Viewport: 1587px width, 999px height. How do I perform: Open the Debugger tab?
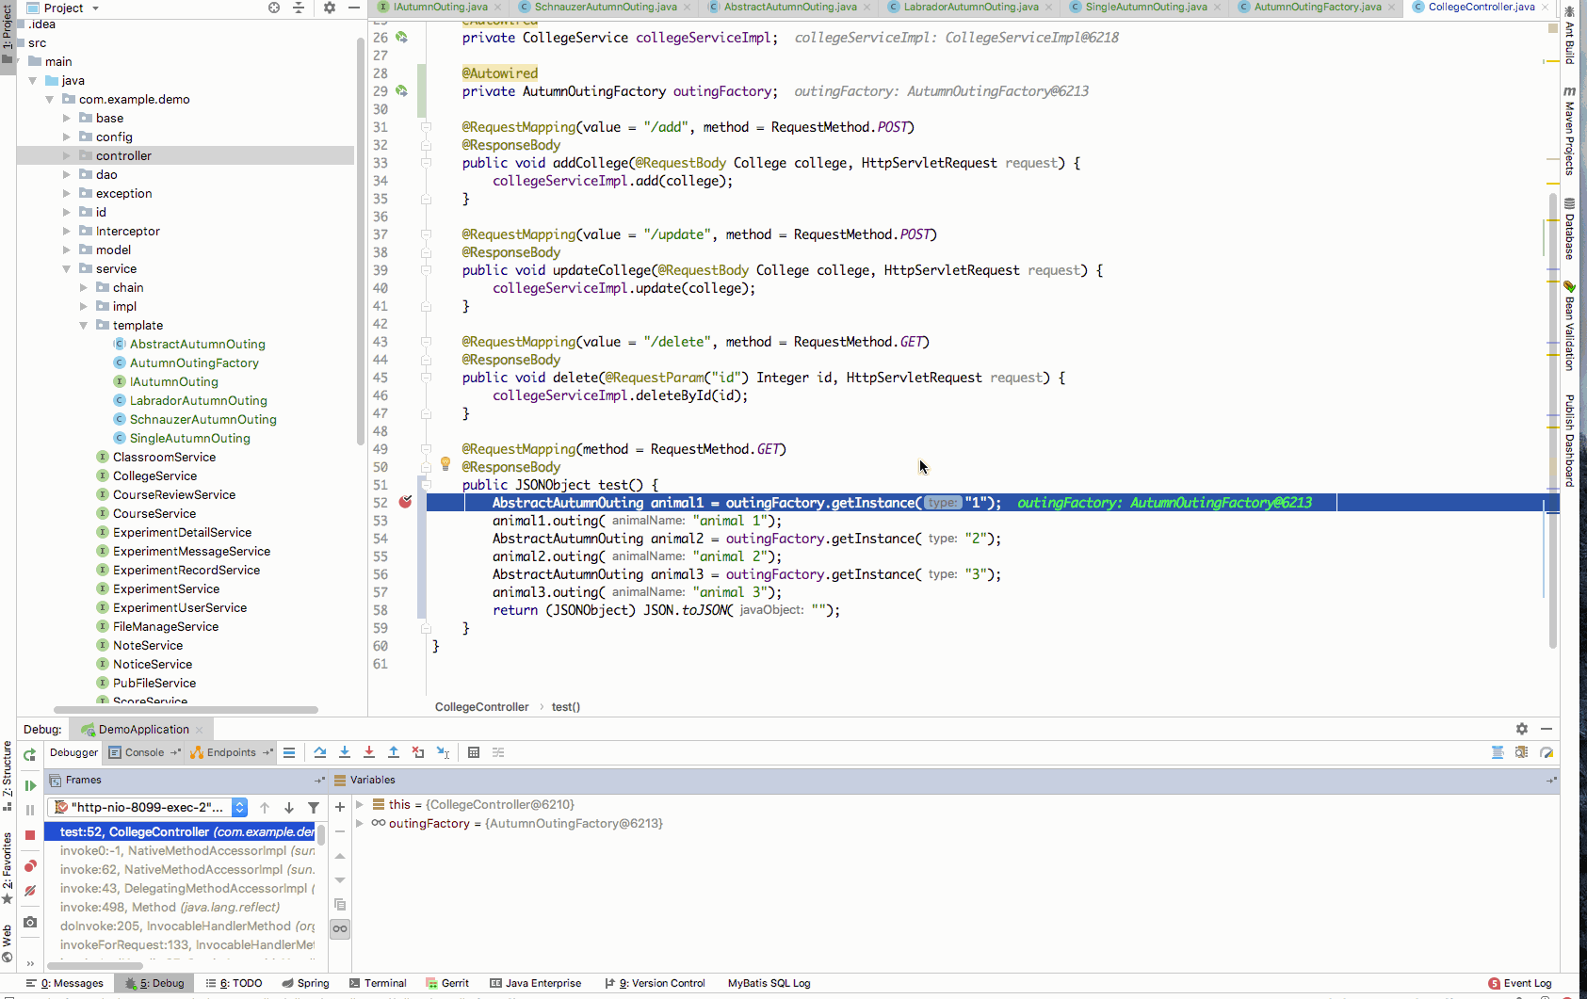coord(73,752)
